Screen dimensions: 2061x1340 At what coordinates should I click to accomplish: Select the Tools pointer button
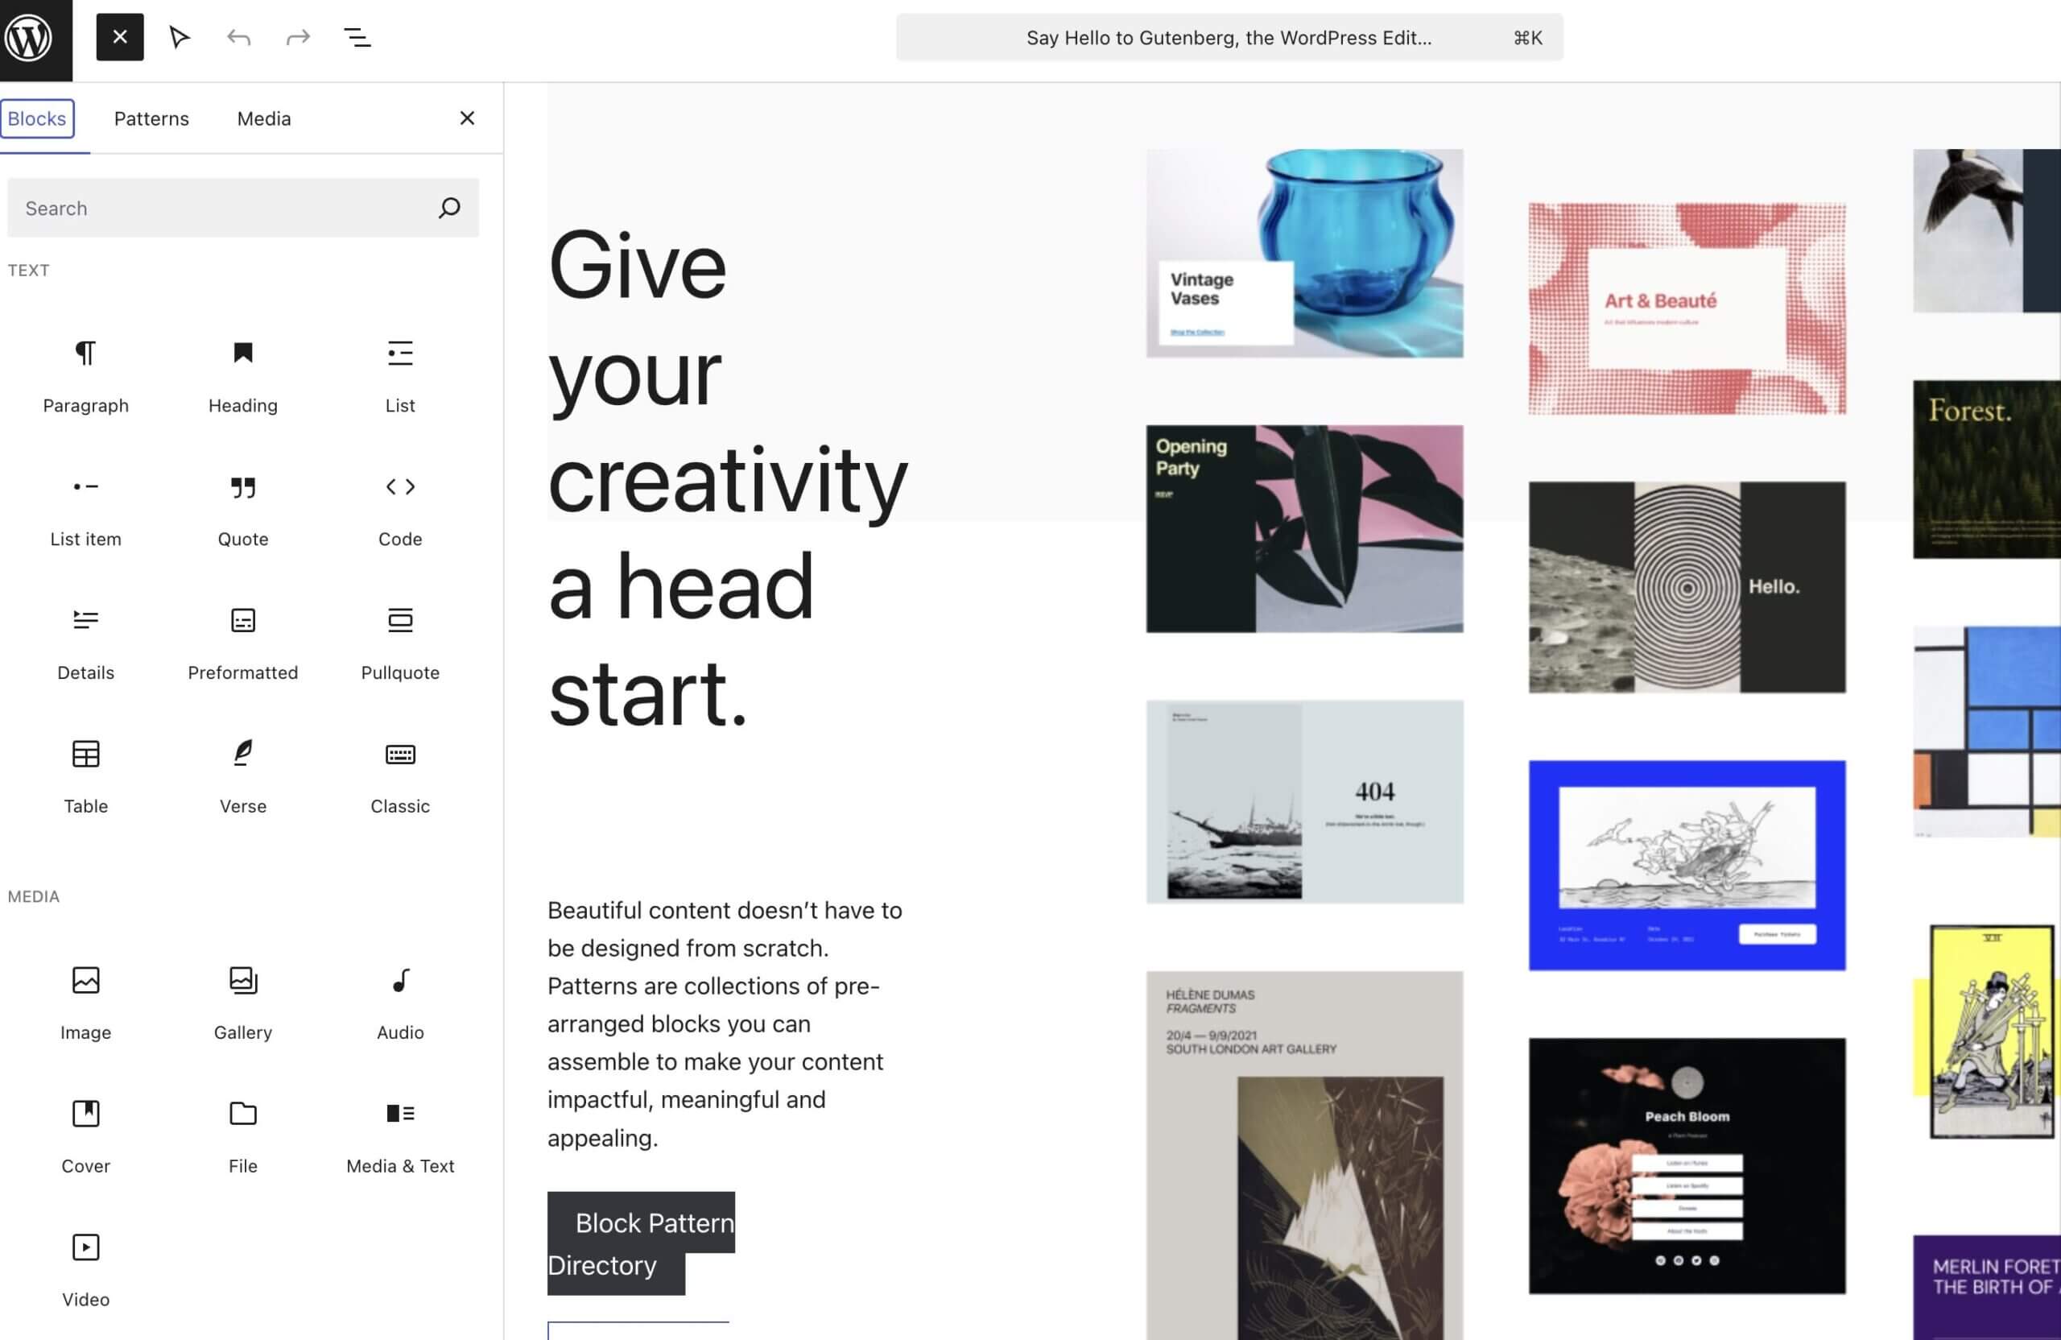180,37
